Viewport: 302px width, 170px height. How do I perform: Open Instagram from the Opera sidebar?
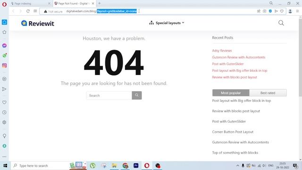tap(4, 66)
